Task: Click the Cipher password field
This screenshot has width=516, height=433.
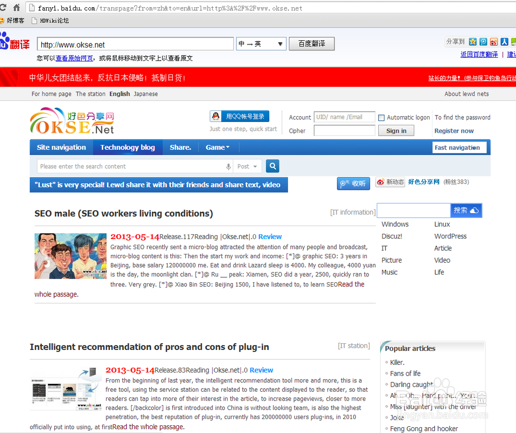Action: click(344, 131)
